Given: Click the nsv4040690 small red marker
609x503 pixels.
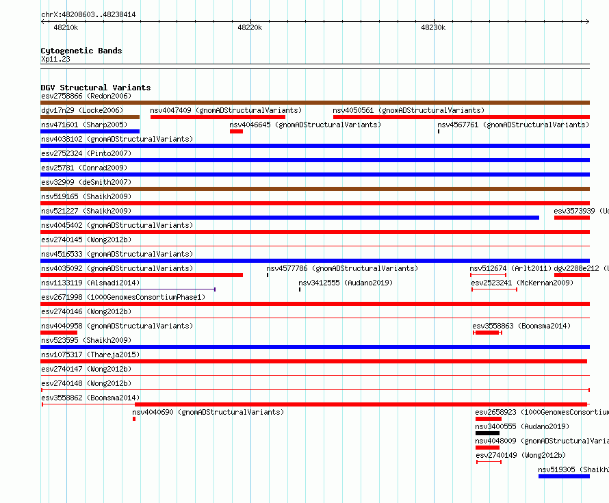Looking at the screenshot, I should (x=134, y=419).
